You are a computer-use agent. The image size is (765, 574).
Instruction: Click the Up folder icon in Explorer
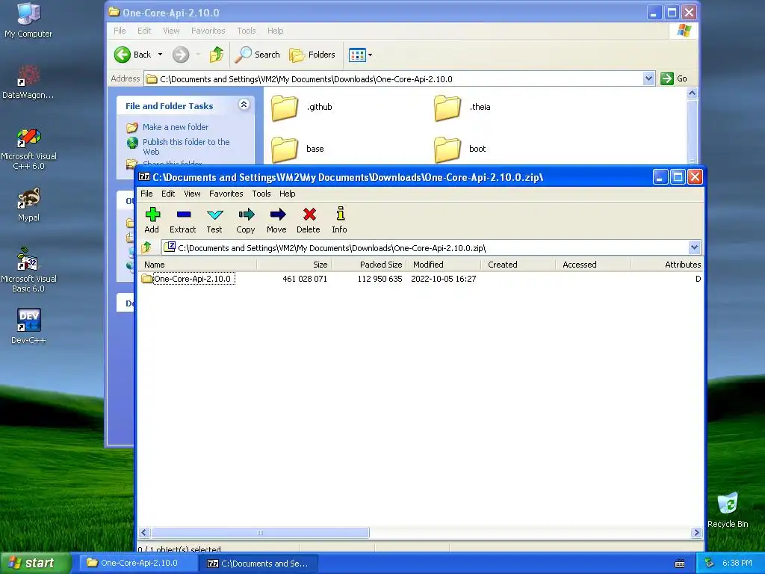point(216,55)
